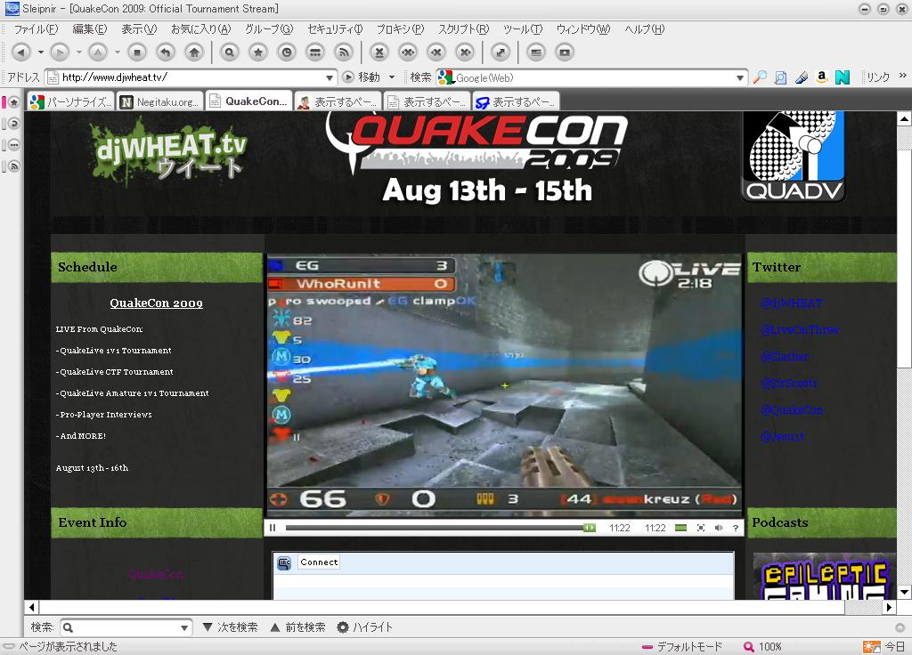Stop page loading with the square button
The height and width of the screenshot is (655, 912).
pyautogui.click(x=137, y=53)
